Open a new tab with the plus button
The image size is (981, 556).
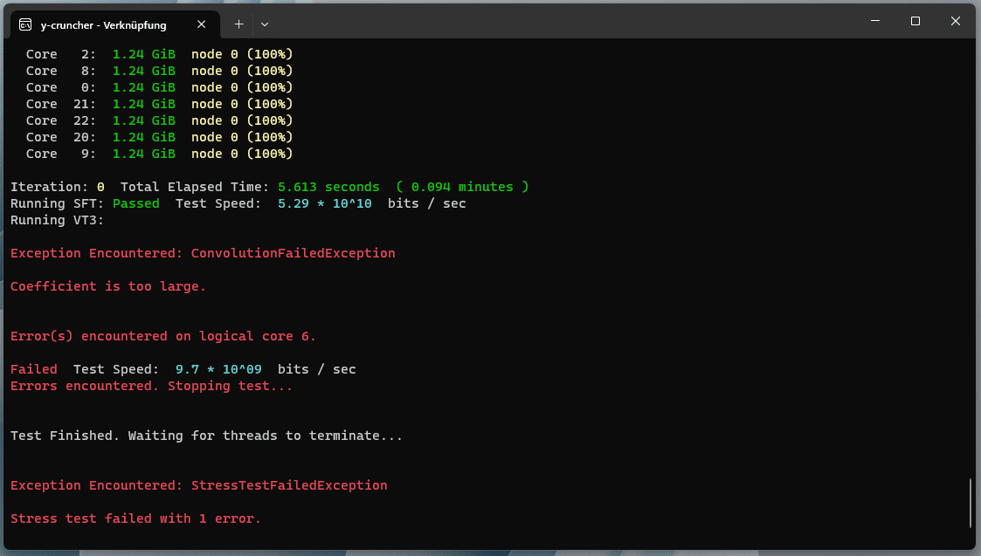pos(238,24)
